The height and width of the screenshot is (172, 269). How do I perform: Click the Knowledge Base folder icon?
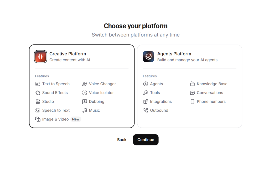(x=192, y=84)
